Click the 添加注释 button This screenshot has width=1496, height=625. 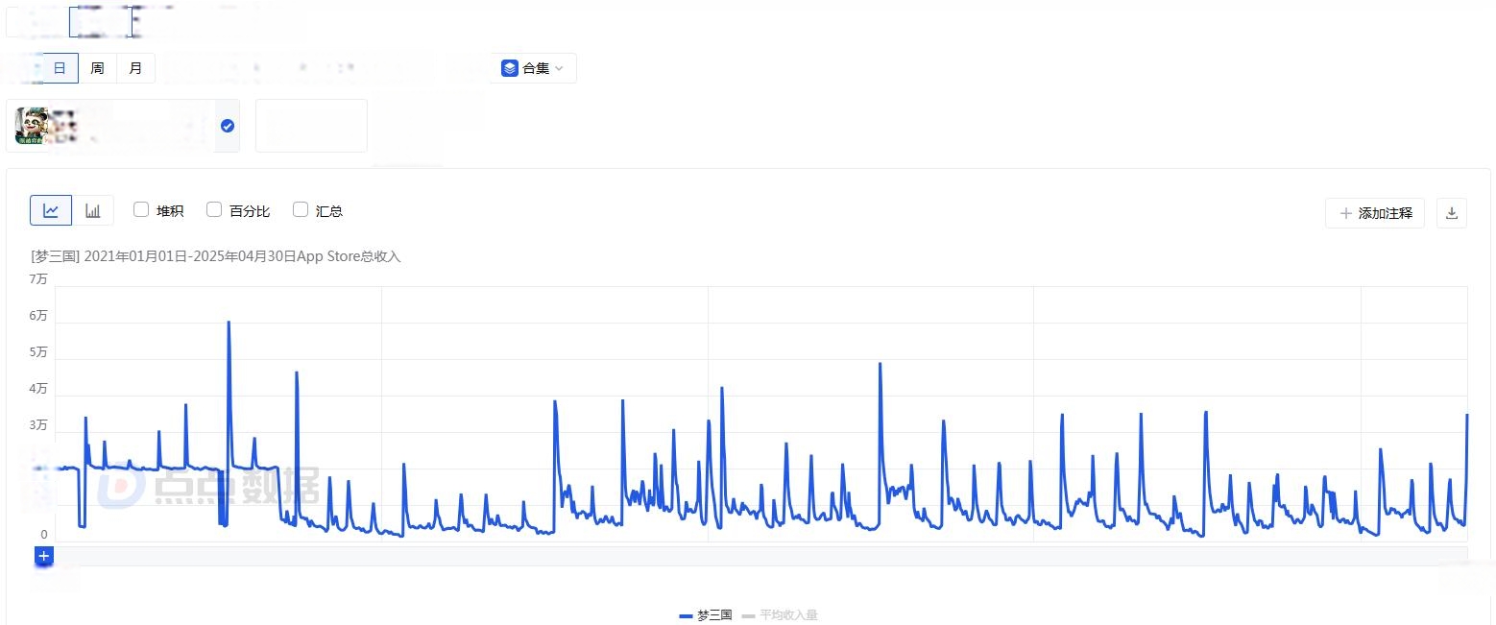1375,213
